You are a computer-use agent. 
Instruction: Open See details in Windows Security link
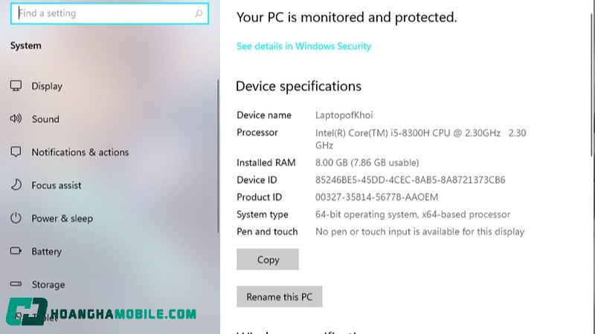pos(303,46)
